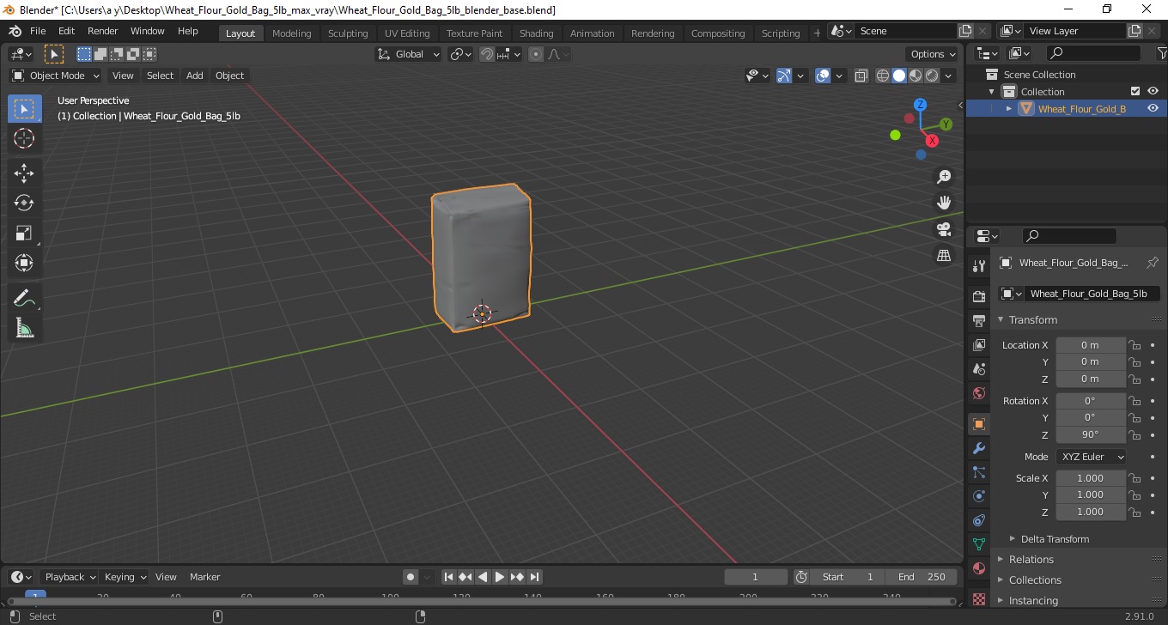1168x625 pixels.
Task: Switch to Wireframe viewport shading
Action: point(883,76)
